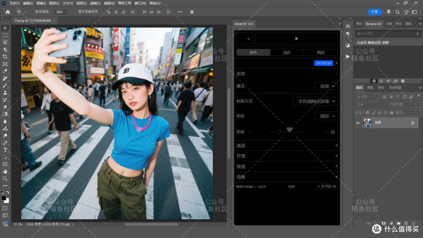Select the Clone Stamp tool
The height and width of the screenshot is (238, 423).
click(5, 93)
